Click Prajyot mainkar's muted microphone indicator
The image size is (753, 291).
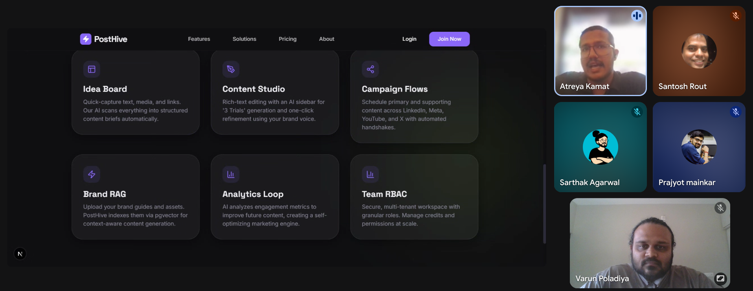click(x=736, y=112)
